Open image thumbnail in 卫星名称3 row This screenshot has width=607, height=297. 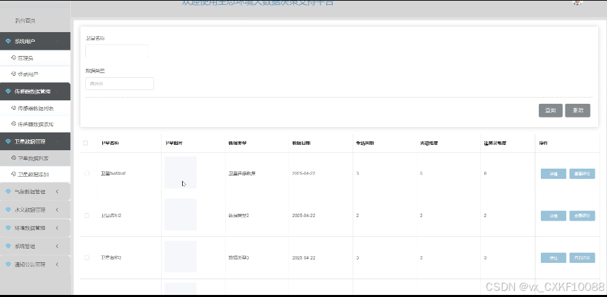click(x=181, y=257)
